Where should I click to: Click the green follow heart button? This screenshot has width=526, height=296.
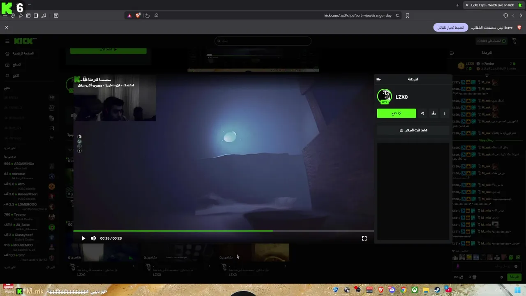(x=397, y=113)
